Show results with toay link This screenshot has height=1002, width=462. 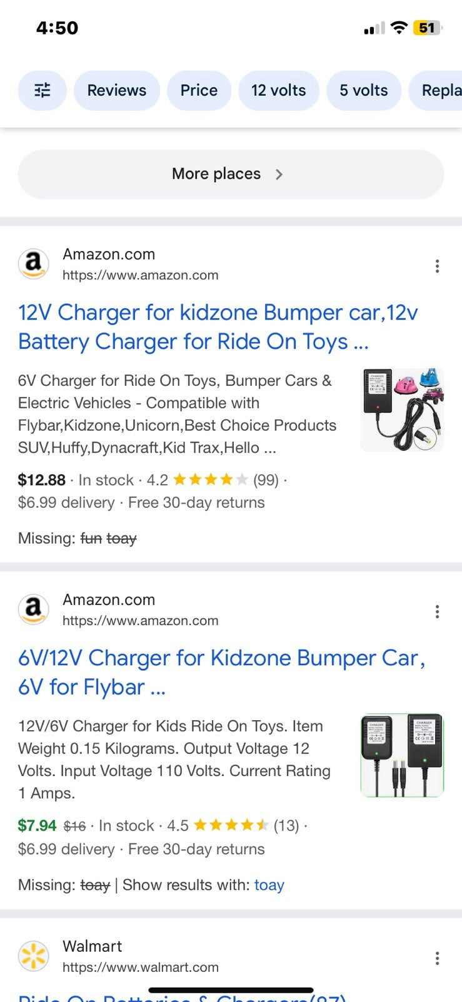coord(269,885)
